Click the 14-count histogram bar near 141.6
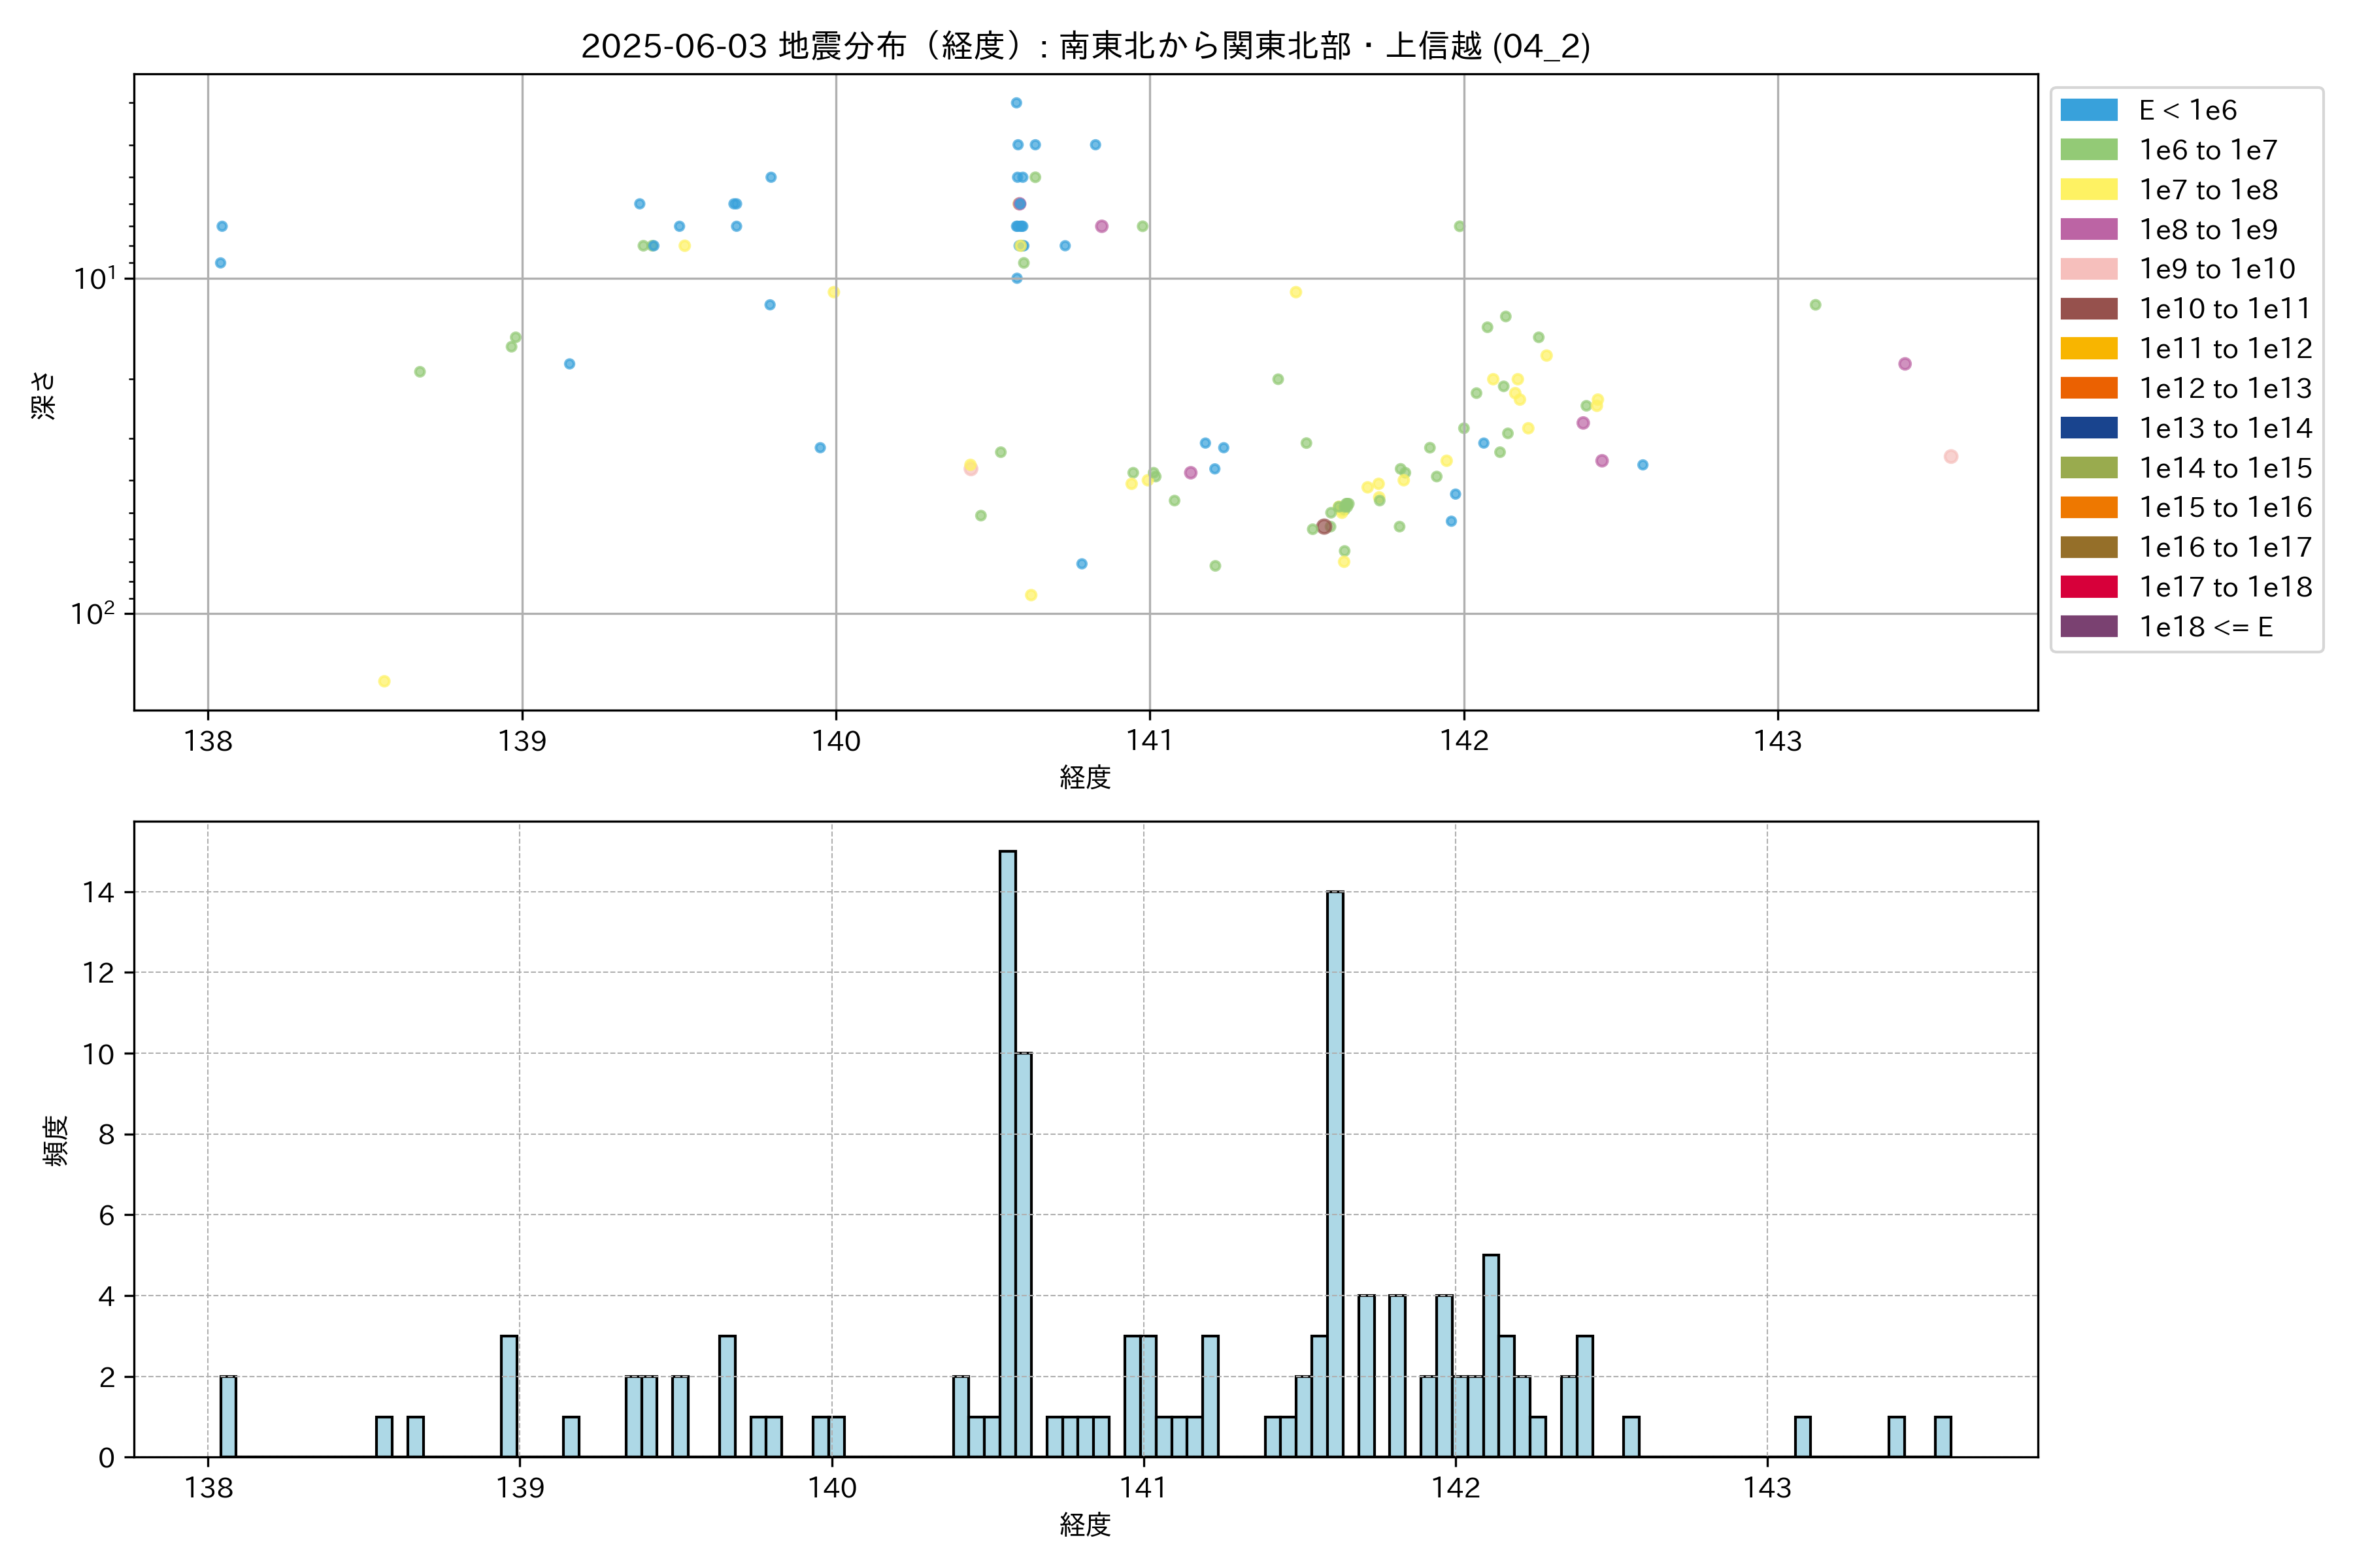 tap(1335, 1173)
